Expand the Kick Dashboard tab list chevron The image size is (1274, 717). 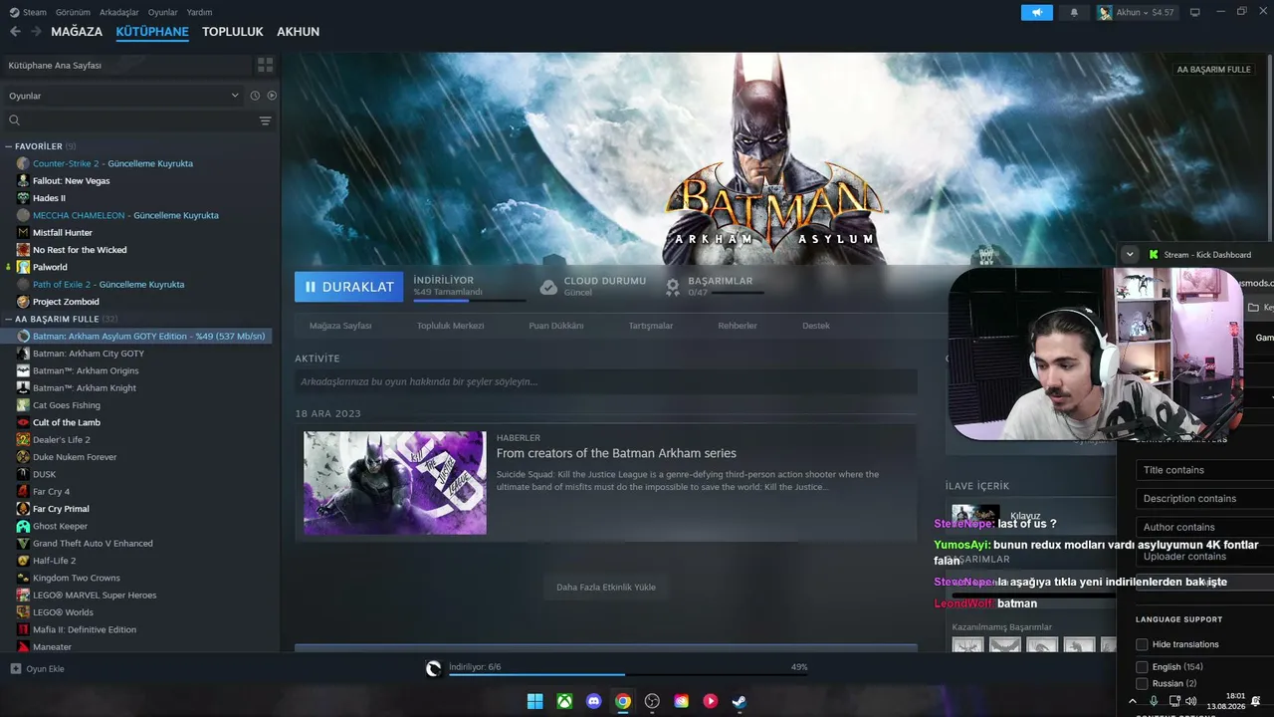point(1130,254)
